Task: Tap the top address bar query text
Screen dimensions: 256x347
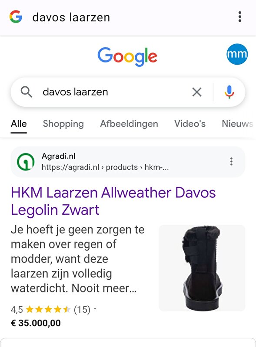Action: [x=71, y=17]
